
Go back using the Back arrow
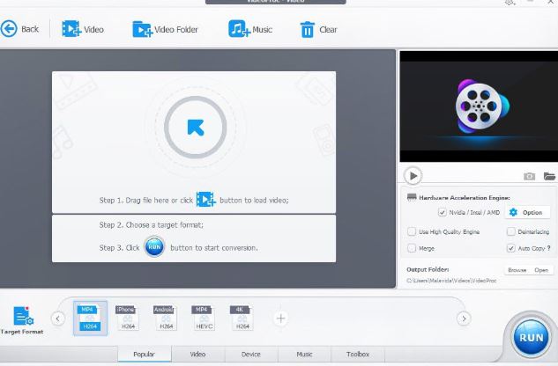(19, 29)
